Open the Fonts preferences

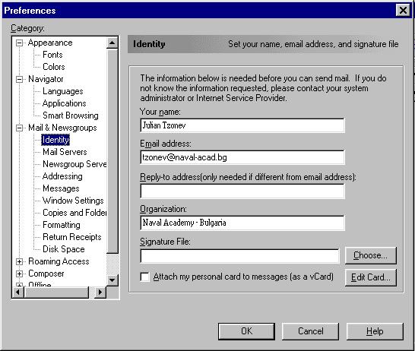pos(52,55)
